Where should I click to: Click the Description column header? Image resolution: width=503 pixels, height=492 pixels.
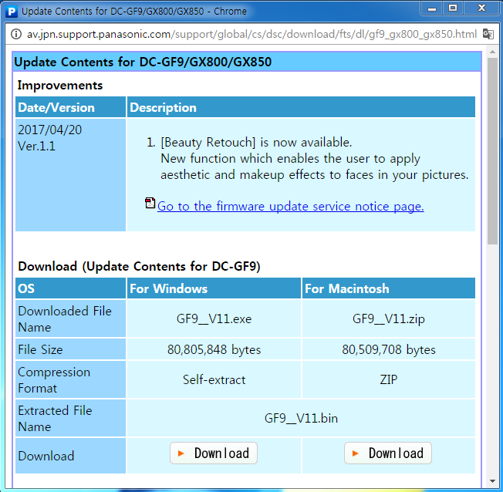click(x=301, y=107)
